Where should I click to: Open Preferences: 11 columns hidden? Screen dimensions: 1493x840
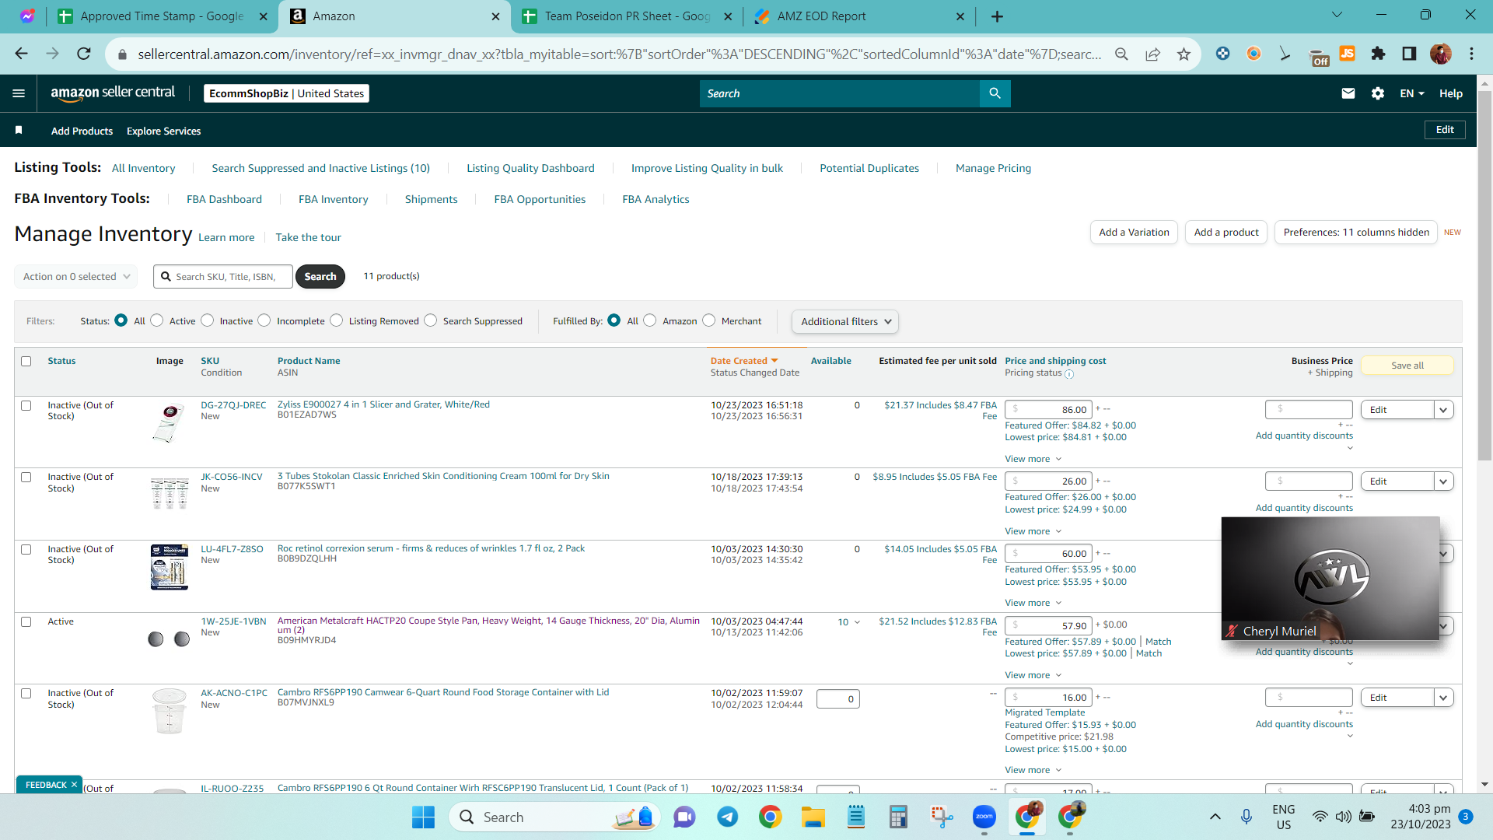(1356, 233)
